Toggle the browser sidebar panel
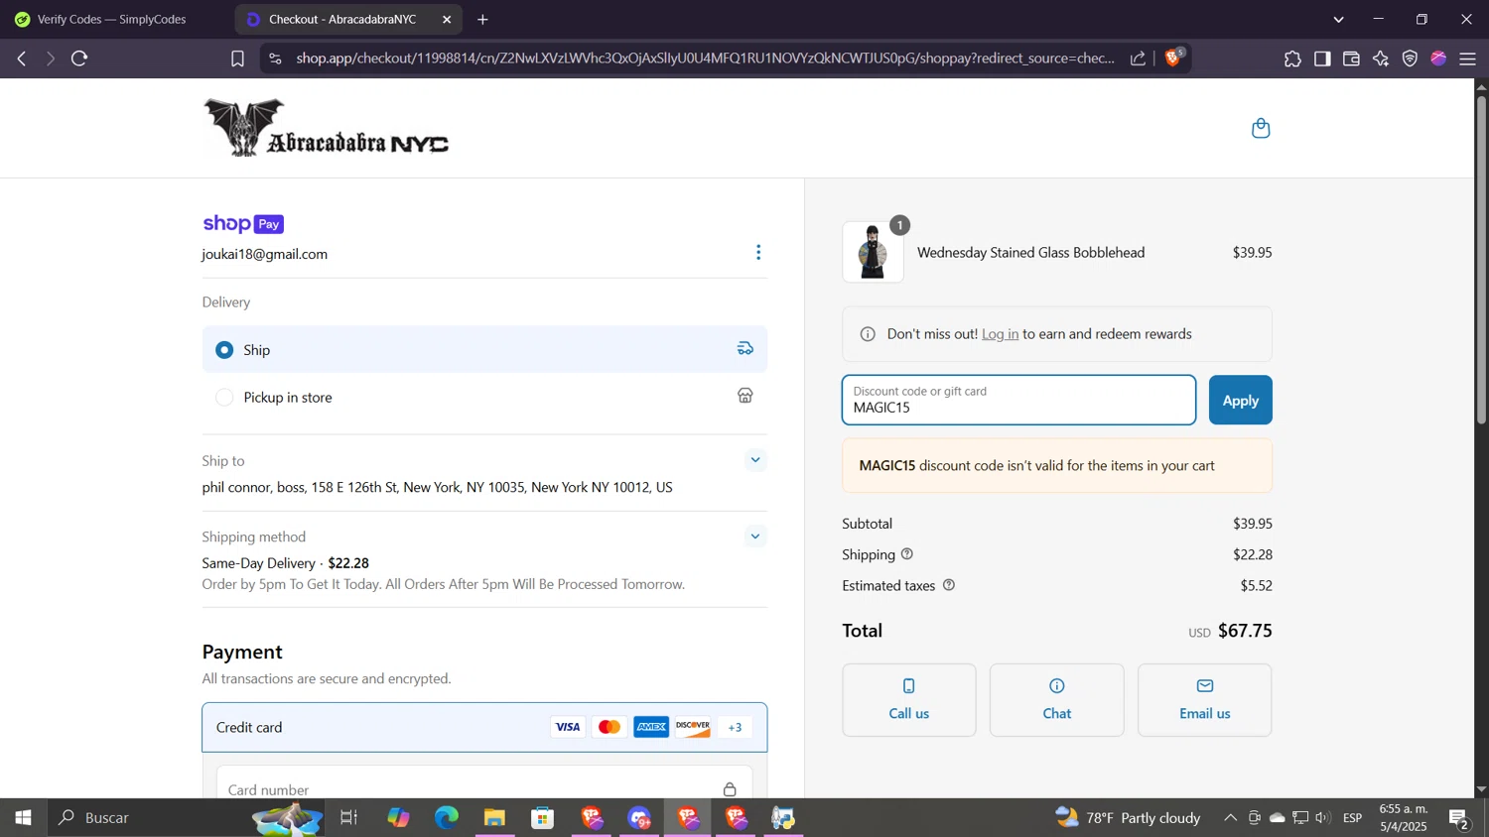 (x=1322, y=59)
